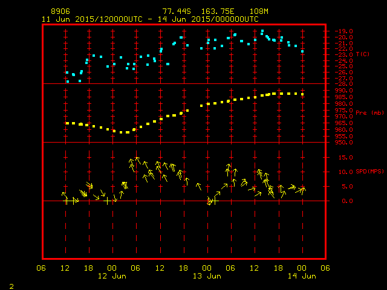
Task: Click the longitude text "163.75E"
Action: [x=218, y=11]
